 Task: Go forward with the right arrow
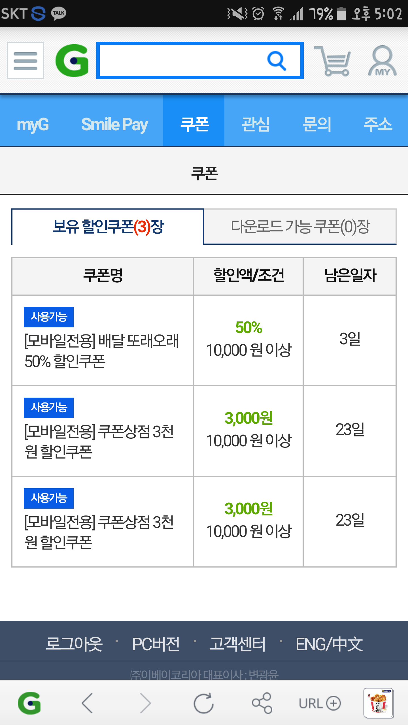pyautogui.click(x=146, y=703)
